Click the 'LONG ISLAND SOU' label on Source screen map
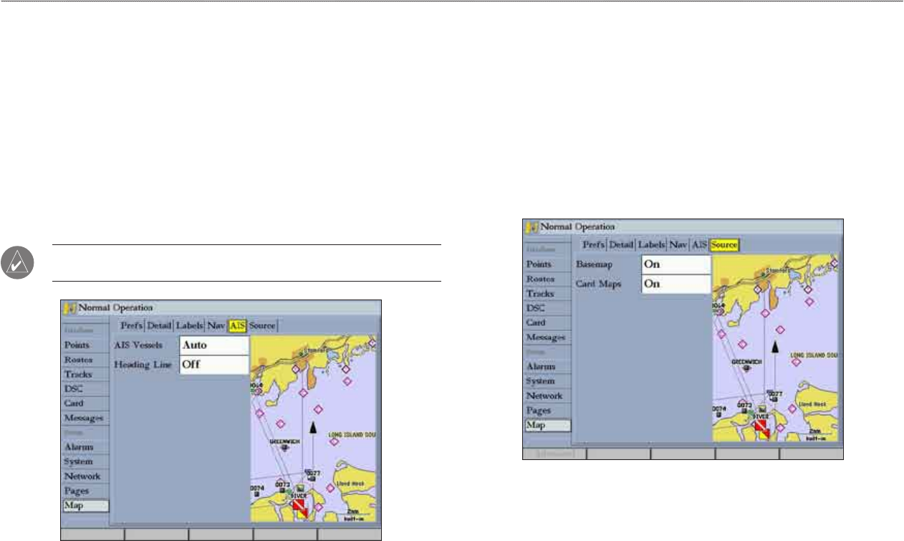The width and height of the screenshot is (904, 541). coord(814,355)
